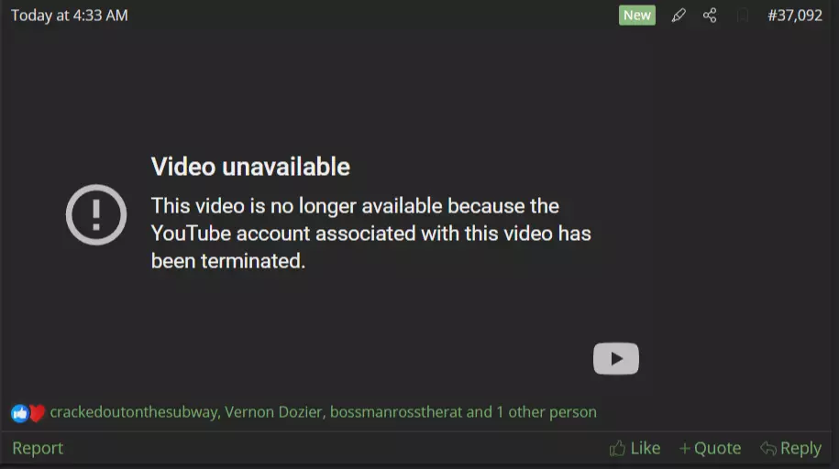The image size is (839, 469).
Task: Open post number #37,092 permalink
Action: [x=795, y=16]
